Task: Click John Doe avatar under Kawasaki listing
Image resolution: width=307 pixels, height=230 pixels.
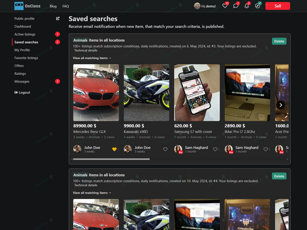Action: coord(128,149)
